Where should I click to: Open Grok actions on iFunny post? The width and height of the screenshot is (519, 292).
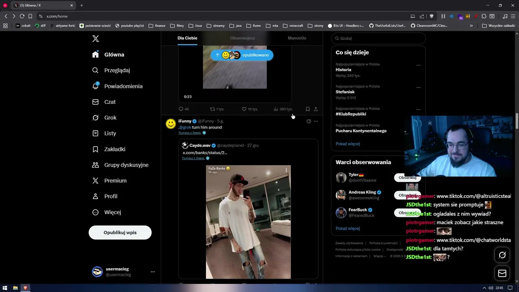(309, 121)
